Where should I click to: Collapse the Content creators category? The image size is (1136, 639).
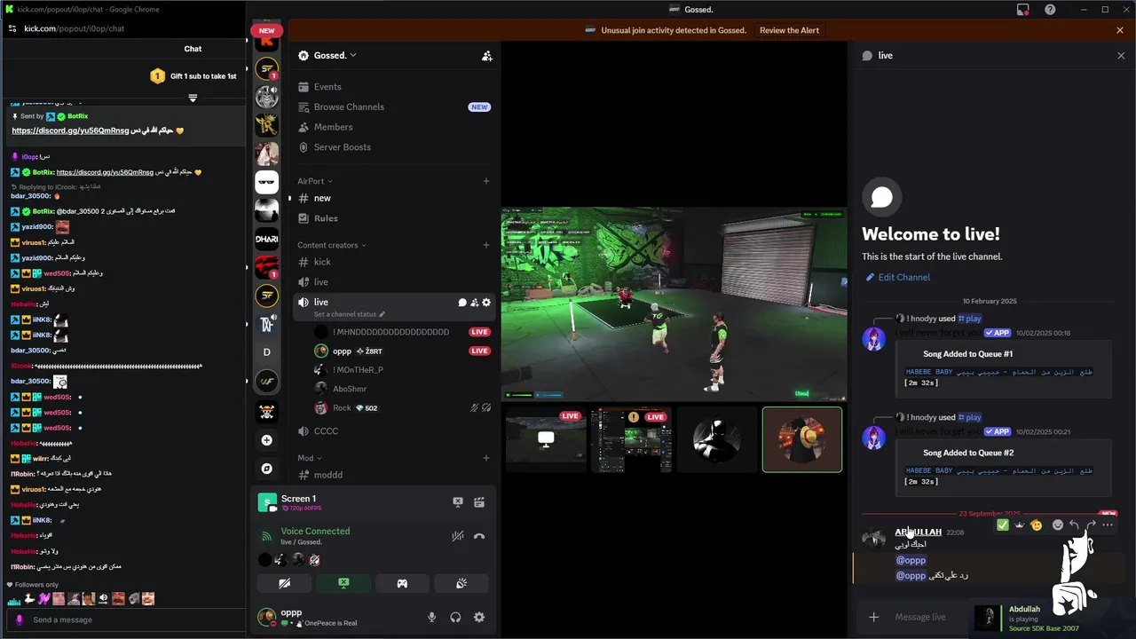point(332,245)
